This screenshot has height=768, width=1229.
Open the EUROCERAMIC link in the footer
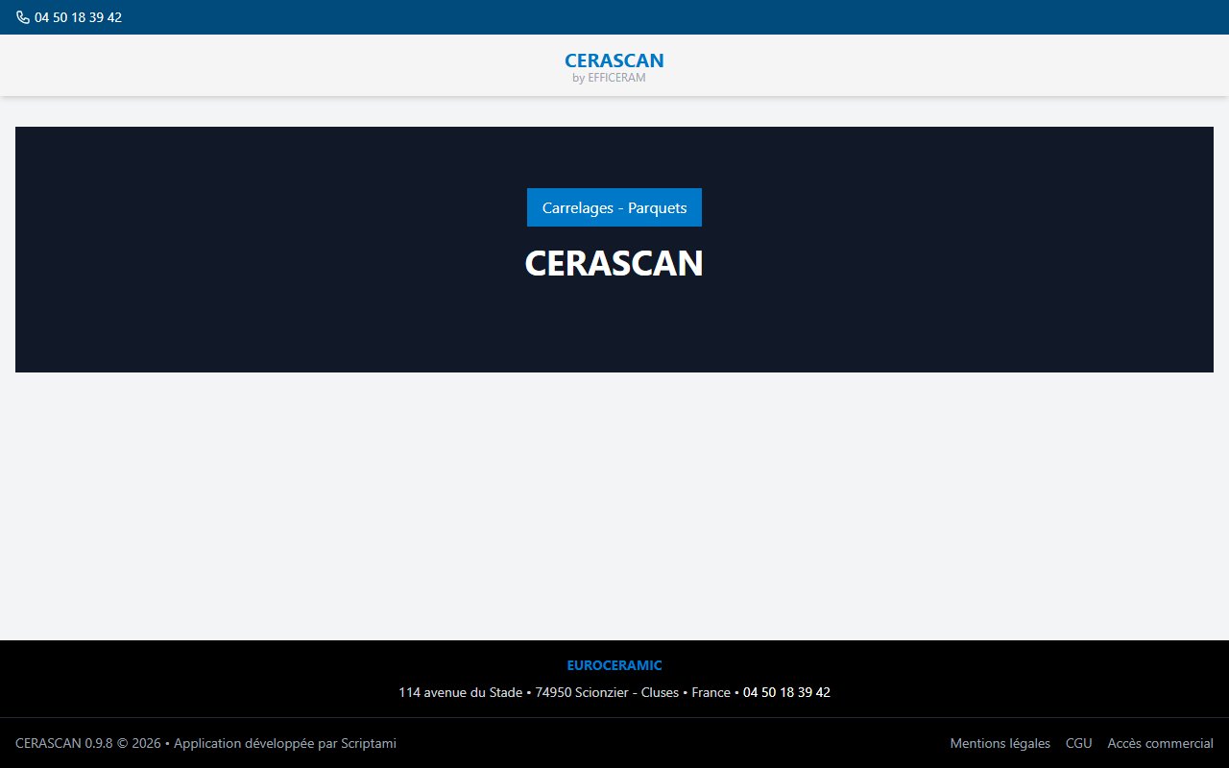point(614,665)
